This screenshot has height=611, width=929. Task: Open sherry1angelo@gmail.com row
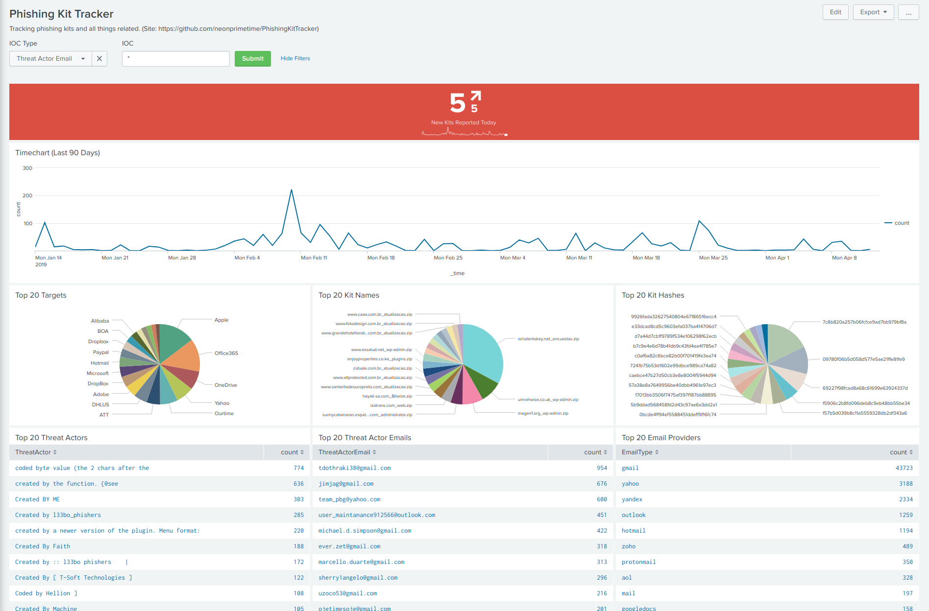[463, 578]
